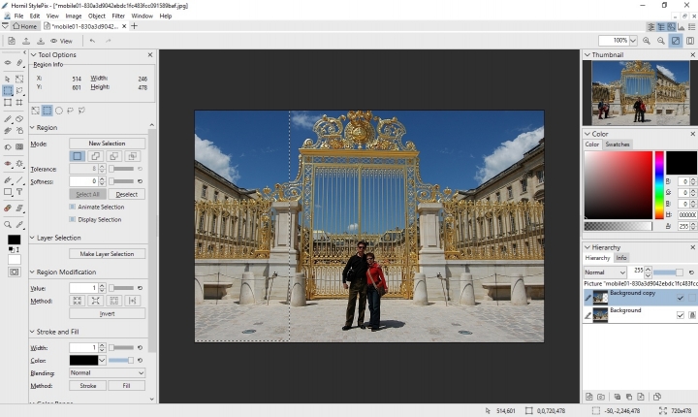
Task: Select the Eraser tool
Action: pyautogui.click(x=19, y=119)
